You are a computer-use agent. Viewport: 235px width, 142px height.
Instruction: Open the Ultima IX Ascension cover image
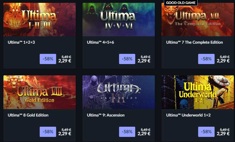click(118, 92)
